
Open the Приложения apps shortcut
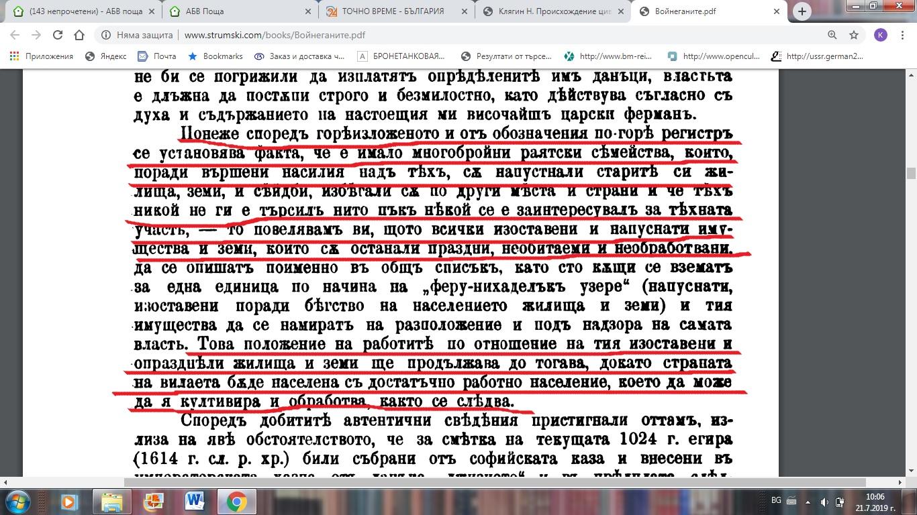click(x=42, y=56)
